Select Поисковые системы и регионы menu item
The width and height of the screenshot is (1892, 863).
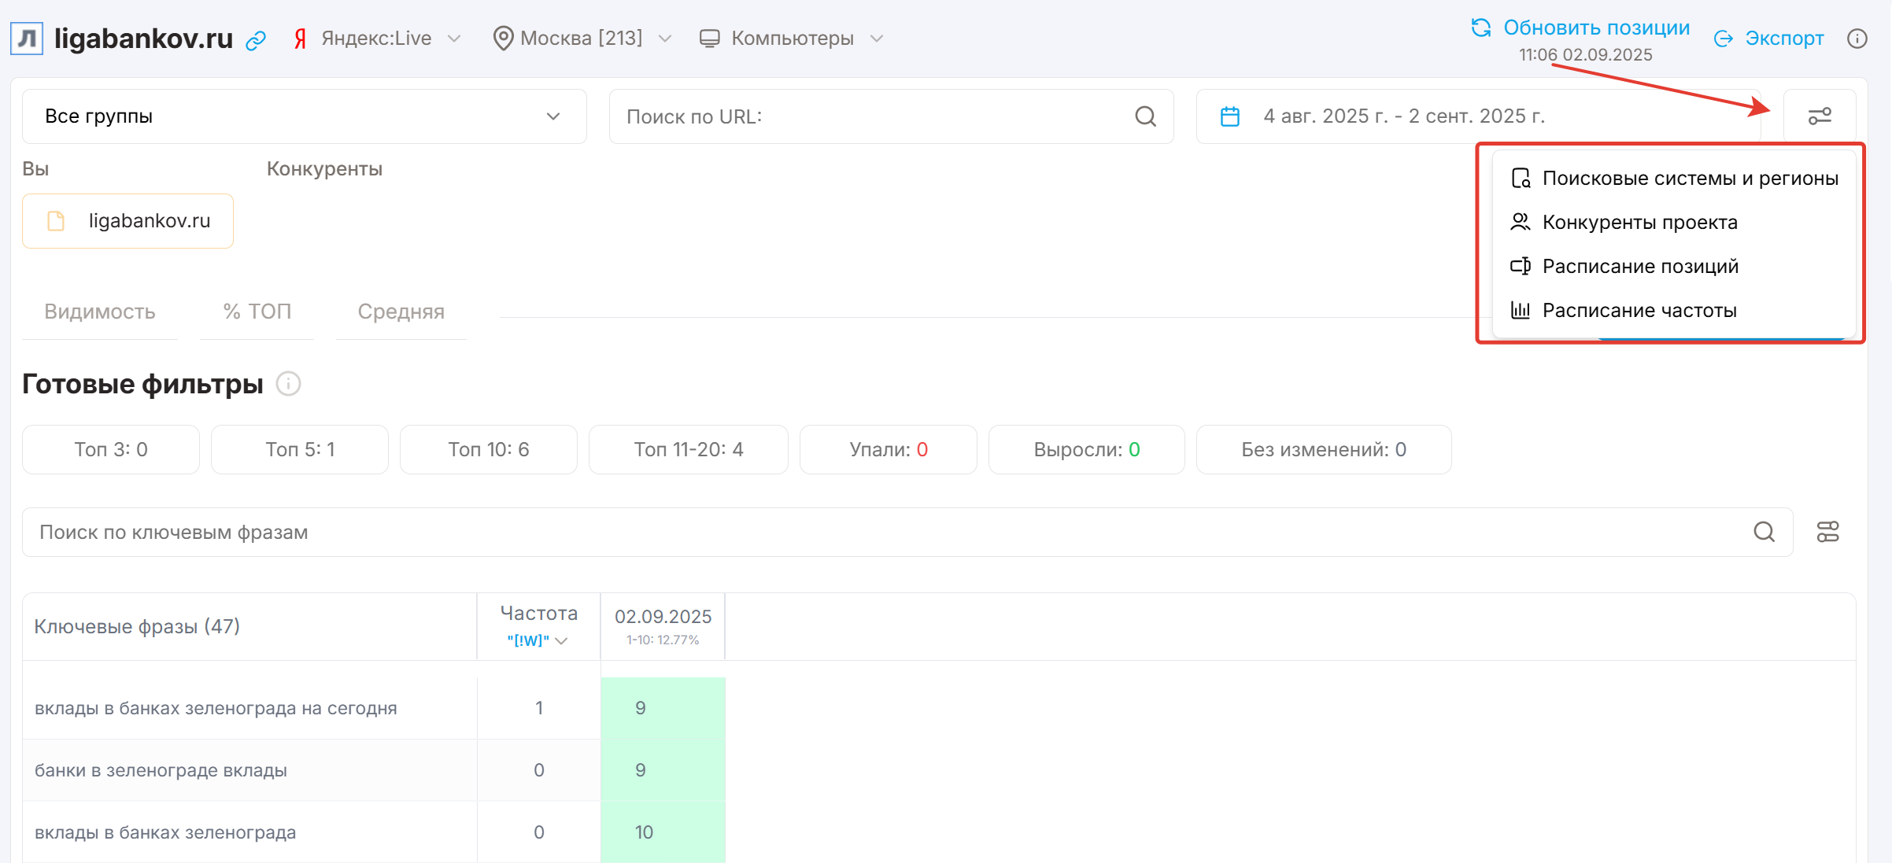click(1674, 178)
